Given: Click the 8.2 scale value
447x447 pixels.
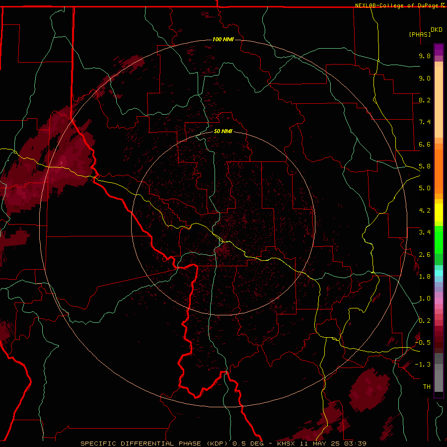Looking at the screenshot, I should 425,100.
